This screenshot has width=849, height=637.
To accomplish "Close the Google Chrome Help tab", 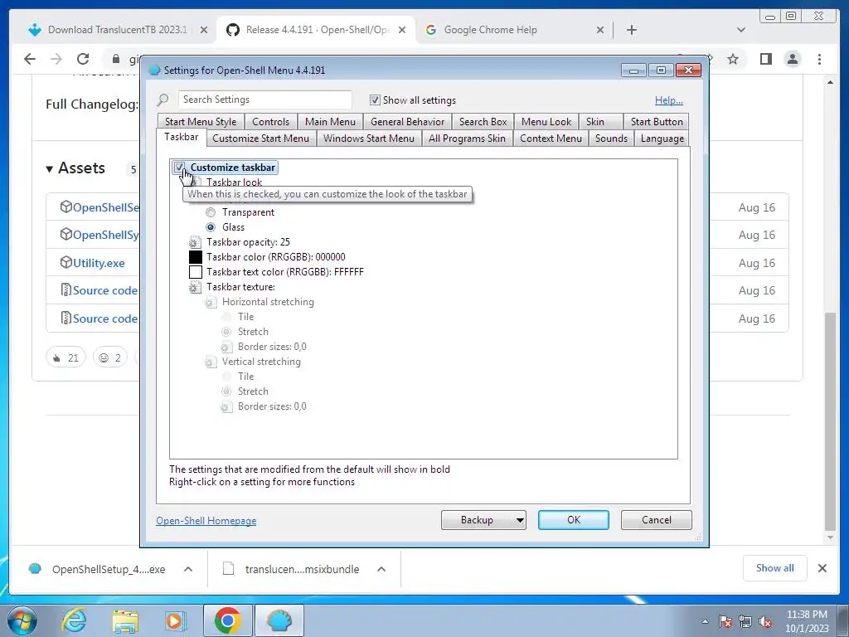I will [x=600, y=30].
